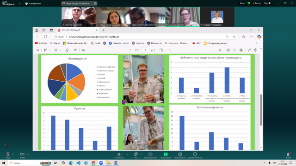Select the eraser tool in PDF toolbar

tap(67, 50)
